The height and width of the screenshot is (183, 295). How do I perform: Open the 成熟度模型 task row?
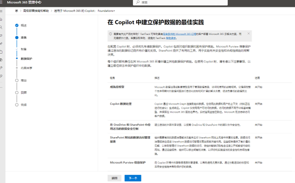coord(117,87)
